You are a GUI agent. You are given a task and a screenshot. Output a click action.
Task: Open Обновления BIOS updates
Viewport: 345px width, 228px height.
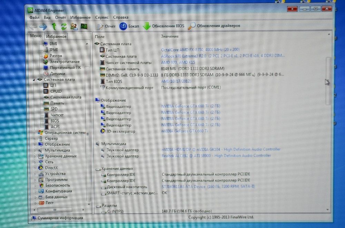click(x=164, y=26)
